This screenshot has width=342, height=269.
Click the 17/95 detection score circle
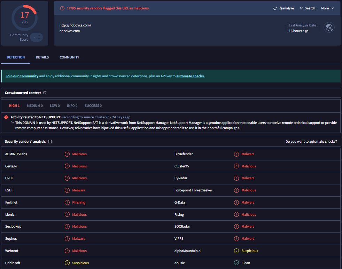(x=25, y=18)
